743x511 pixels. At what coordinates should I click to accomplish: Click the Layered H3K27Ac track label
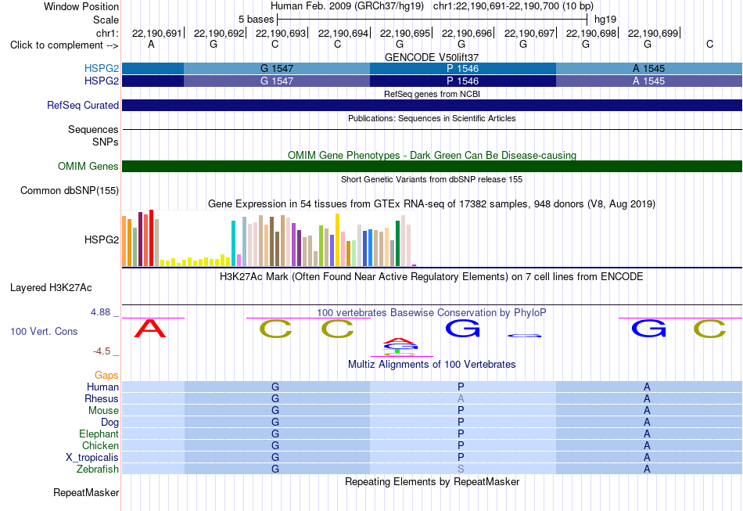pos(51,288)
